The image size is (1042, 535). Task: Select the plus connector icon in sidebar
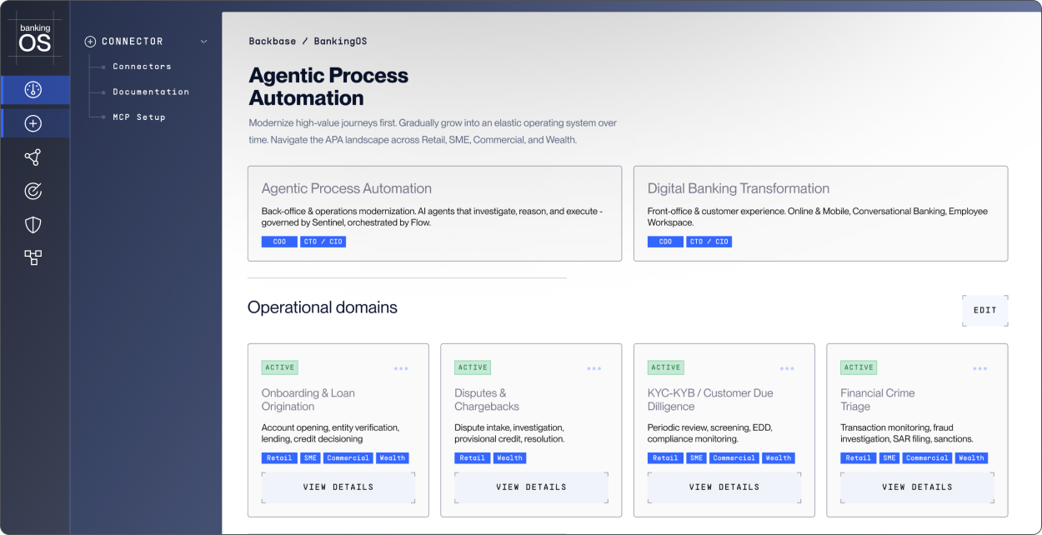coord(33,123)
